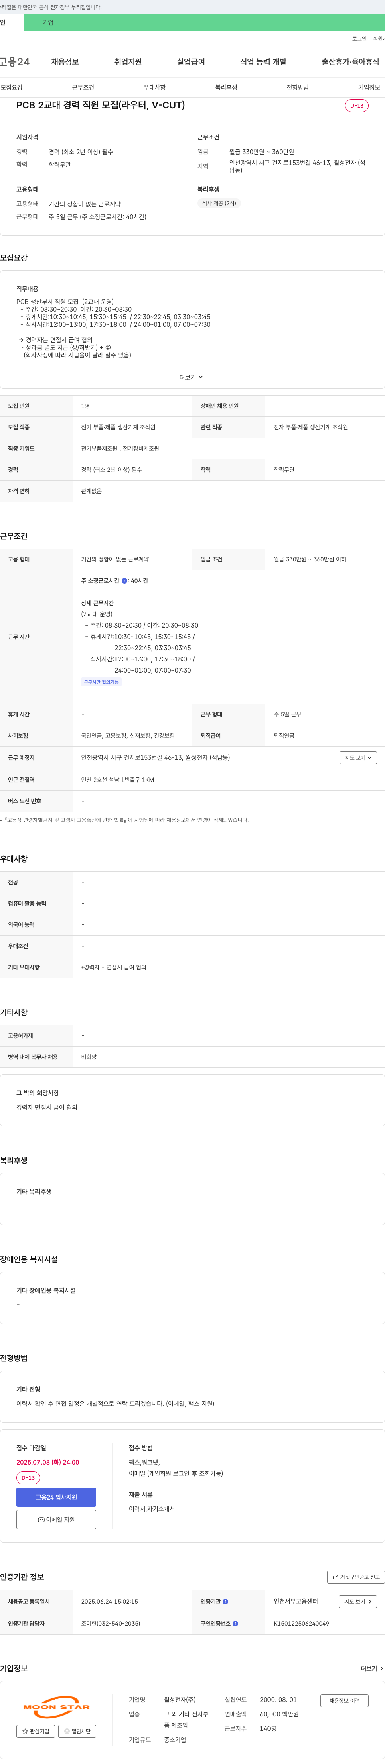The height and width of the screenshot is (1759, 385).
Task: Click the 국민연금, 고용보험, 산재보험, 건강보험 cell
Action: [128, 736]
